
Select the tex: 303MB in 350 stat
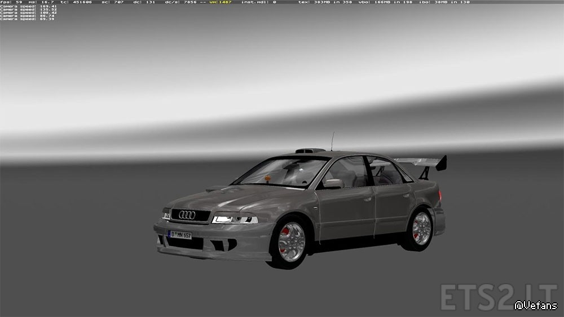325,2
